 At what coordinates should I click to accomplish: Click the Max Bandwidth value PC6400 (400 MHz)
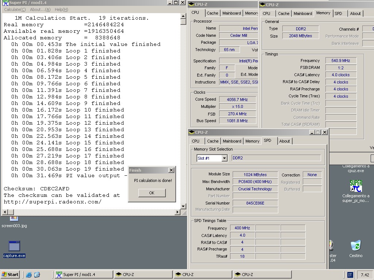tap(255, 182)
